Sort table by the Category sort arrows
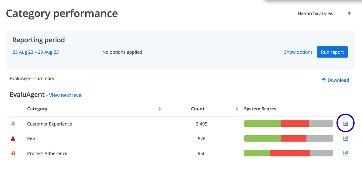 160,109
